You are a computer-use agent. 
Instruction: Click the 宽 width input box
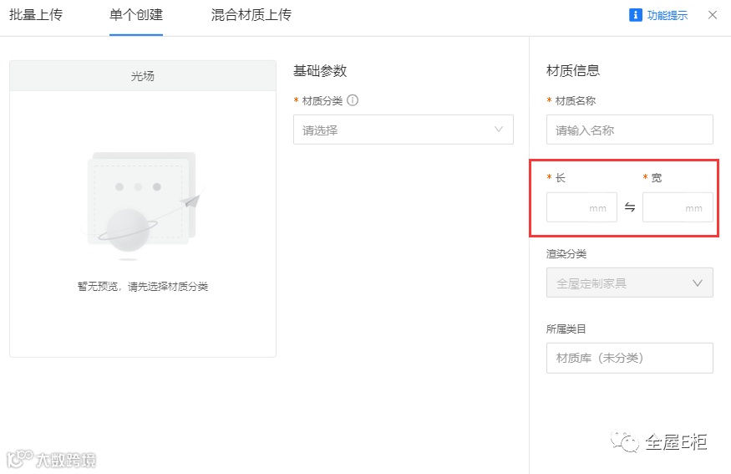click(677, 207)
